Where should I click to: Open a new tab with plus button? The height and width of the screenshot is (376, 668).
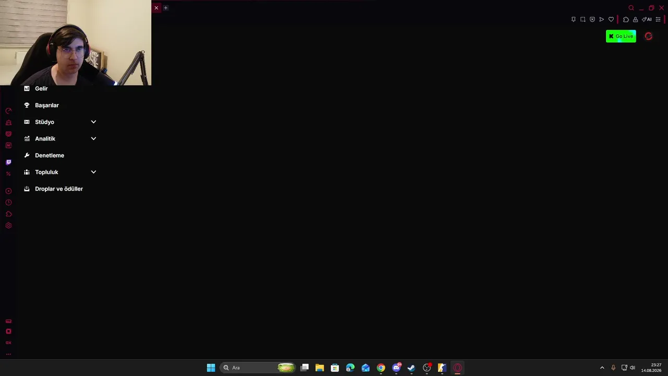tap(165, 8)
